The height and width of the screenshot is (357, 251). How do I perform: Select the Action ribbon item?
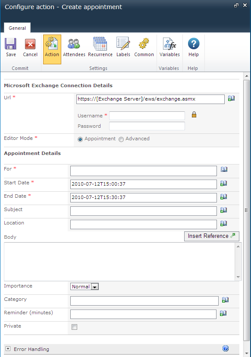(x=52, y=49)
